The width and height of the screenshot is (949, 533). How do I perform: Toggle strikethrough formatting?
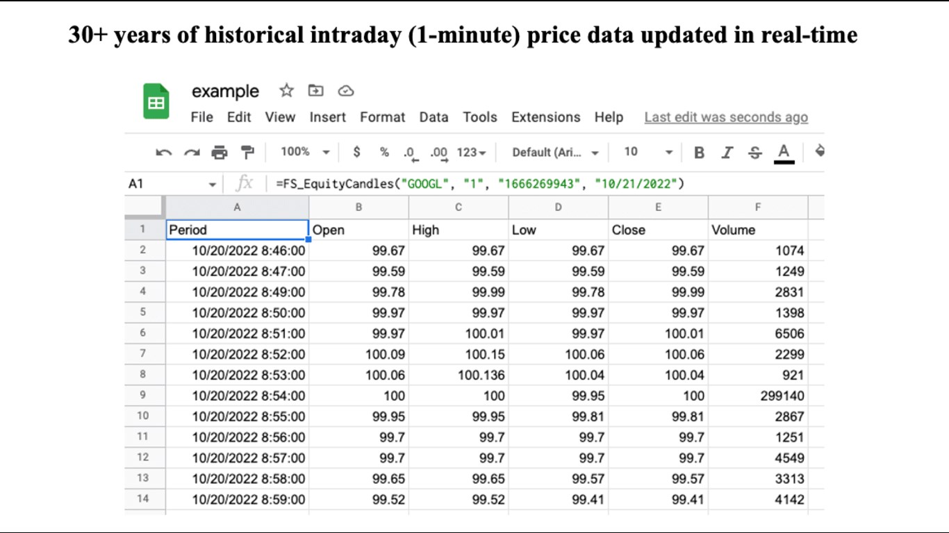755,153
